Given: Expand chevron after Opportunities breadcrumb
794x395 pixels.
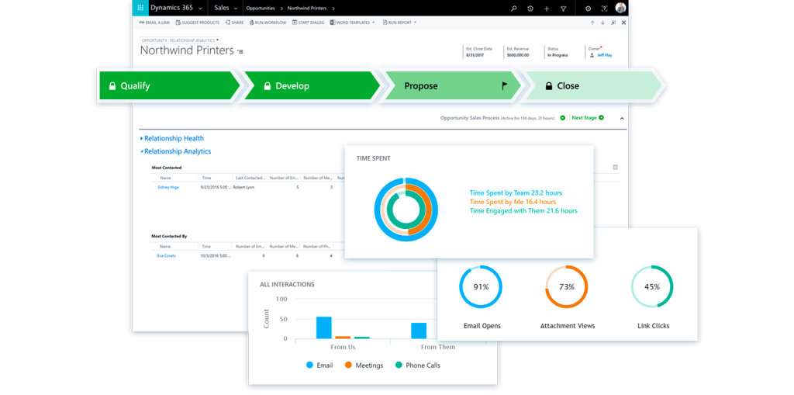Looking at the screenshot, I should [281, 9].
